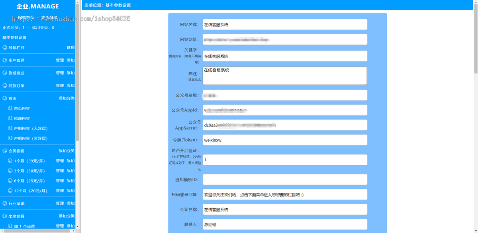478x233 pixels.
Task: Click the 公众号名称 input field
Action: (x=285, y=95)
